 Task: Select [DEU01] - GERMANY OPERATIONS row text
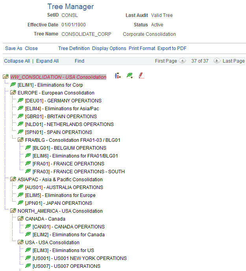[63, 101]
